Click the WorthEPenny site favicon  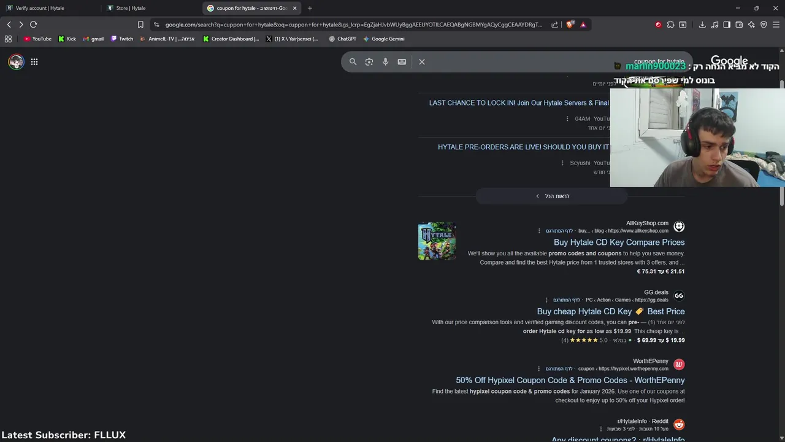679,365
